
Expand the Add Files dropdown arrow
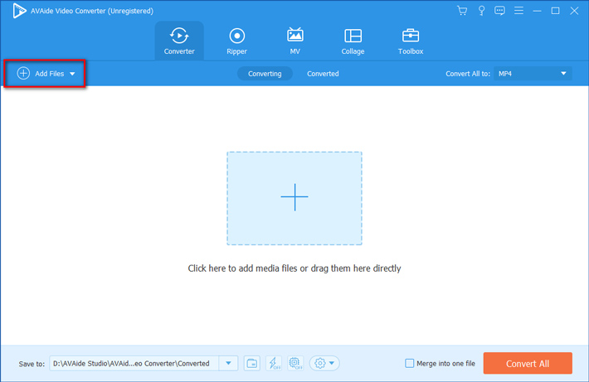pos(72,74)
